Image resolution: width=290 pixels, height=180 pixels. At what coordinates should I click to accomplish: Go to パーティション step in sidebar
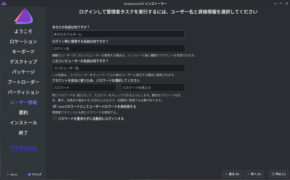23,92
